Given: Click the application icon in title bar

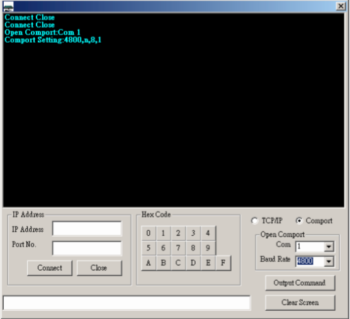Looking at the screenshot, I should (x=8, y=6).
